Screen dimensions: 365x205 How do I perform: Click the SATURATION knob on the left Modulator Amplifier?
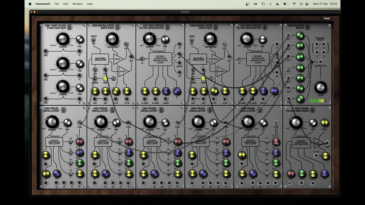pyautogui.click(x=112, y=39)
